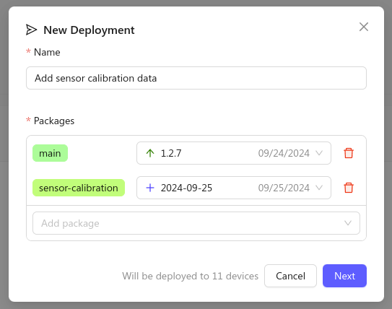The height and width of the screenshot is (309, 392).
Task: Click the Next button
Action: 344,276
